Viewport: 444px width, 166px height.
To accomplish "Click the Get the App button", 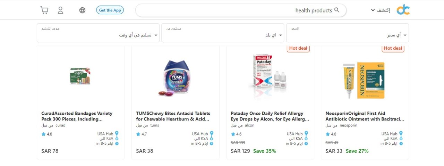I will point(110,10).
